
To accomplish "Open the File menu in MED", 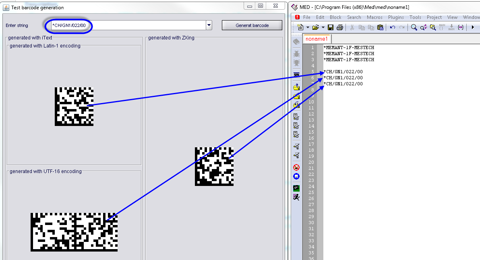I will (x=307, y=17).
